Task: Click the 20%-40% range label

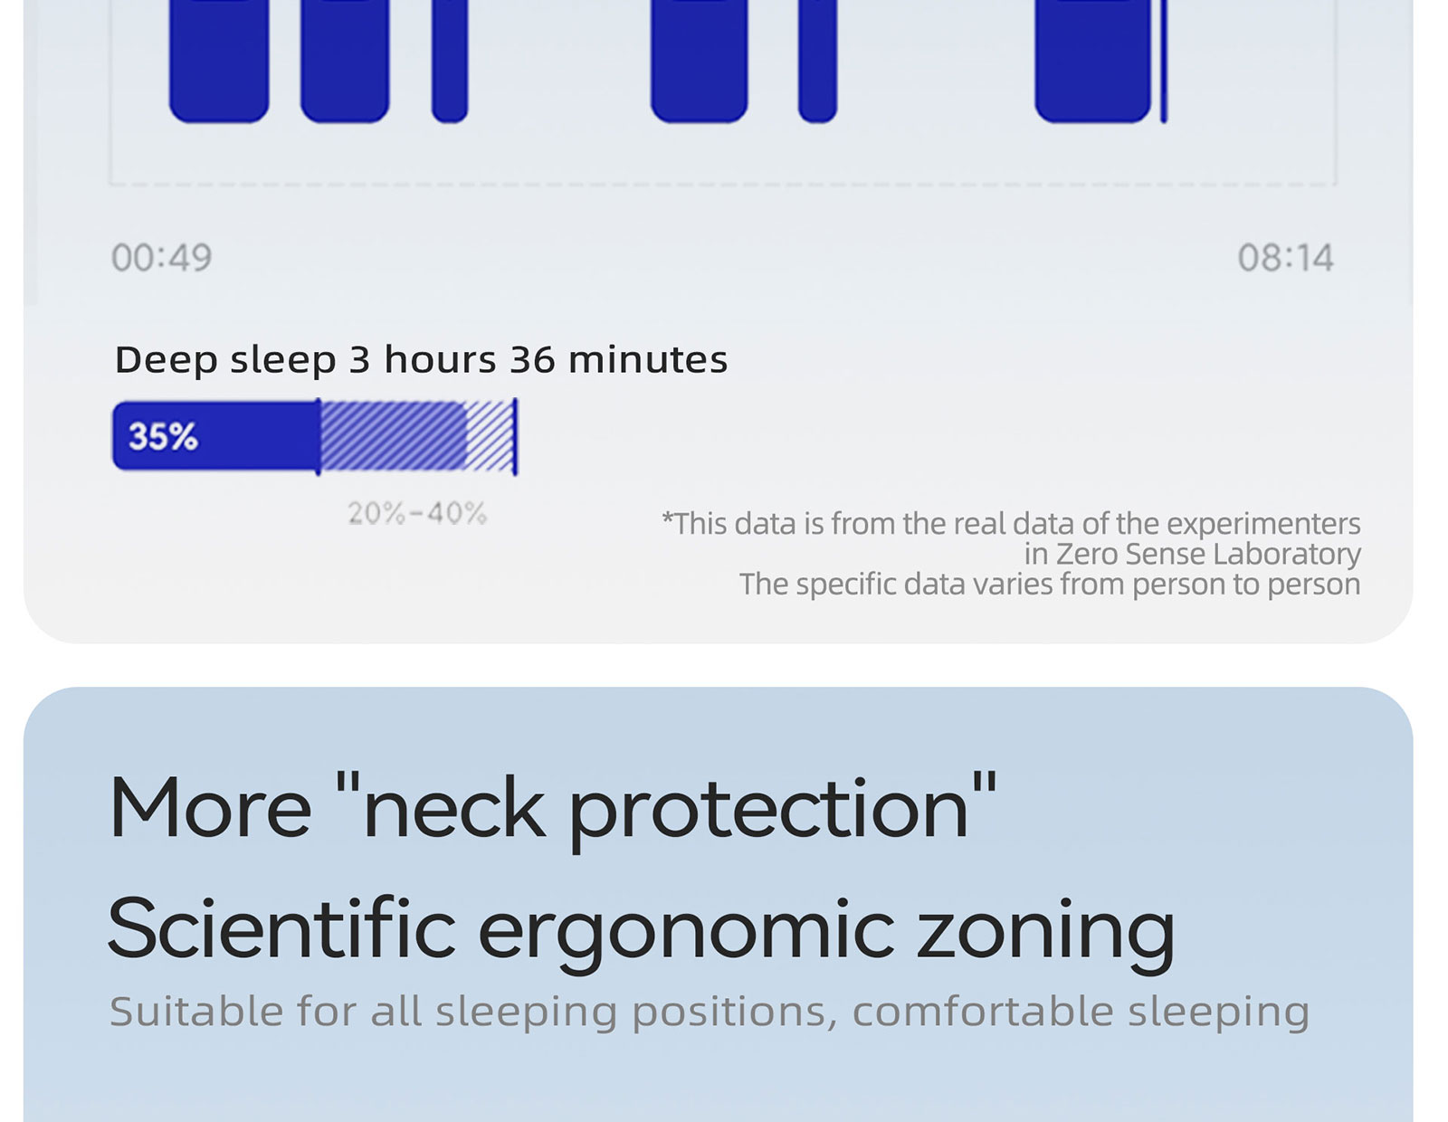Action: (417, 513)
